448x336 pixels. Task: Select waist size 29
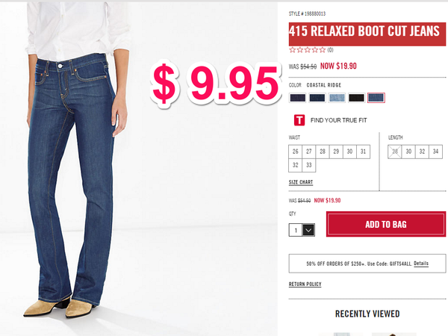(336, 152)
